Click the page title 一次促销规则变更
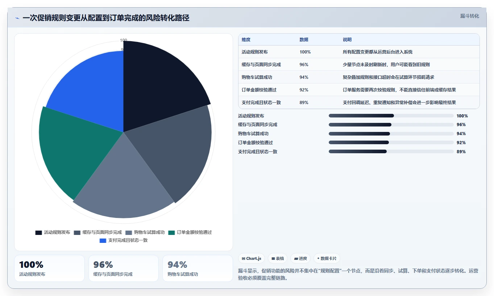The image size is (494, 296). tap(106, 18)
